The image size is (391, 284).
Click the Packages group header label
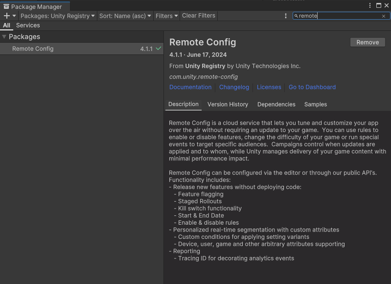[x=24, y=37]
